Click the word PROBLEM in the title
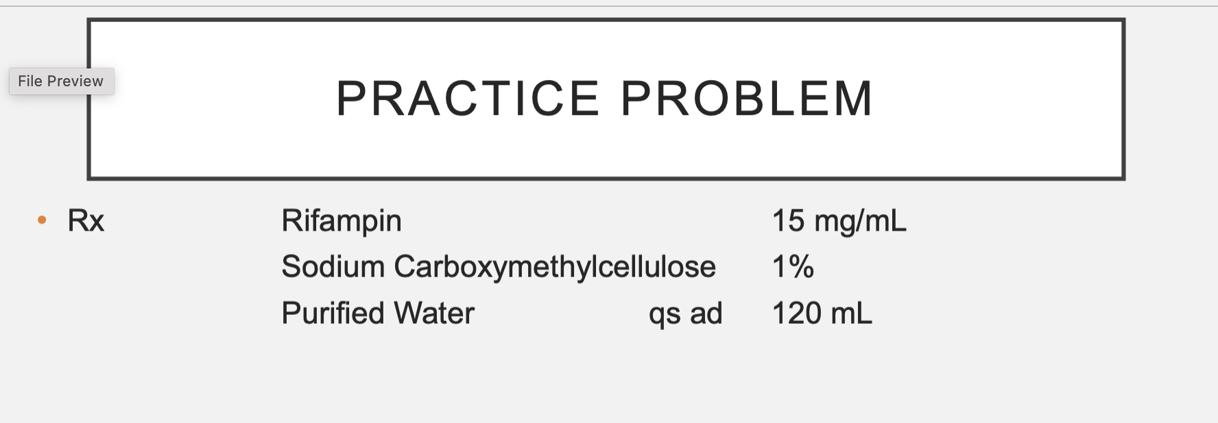 [x=747, y=99]
